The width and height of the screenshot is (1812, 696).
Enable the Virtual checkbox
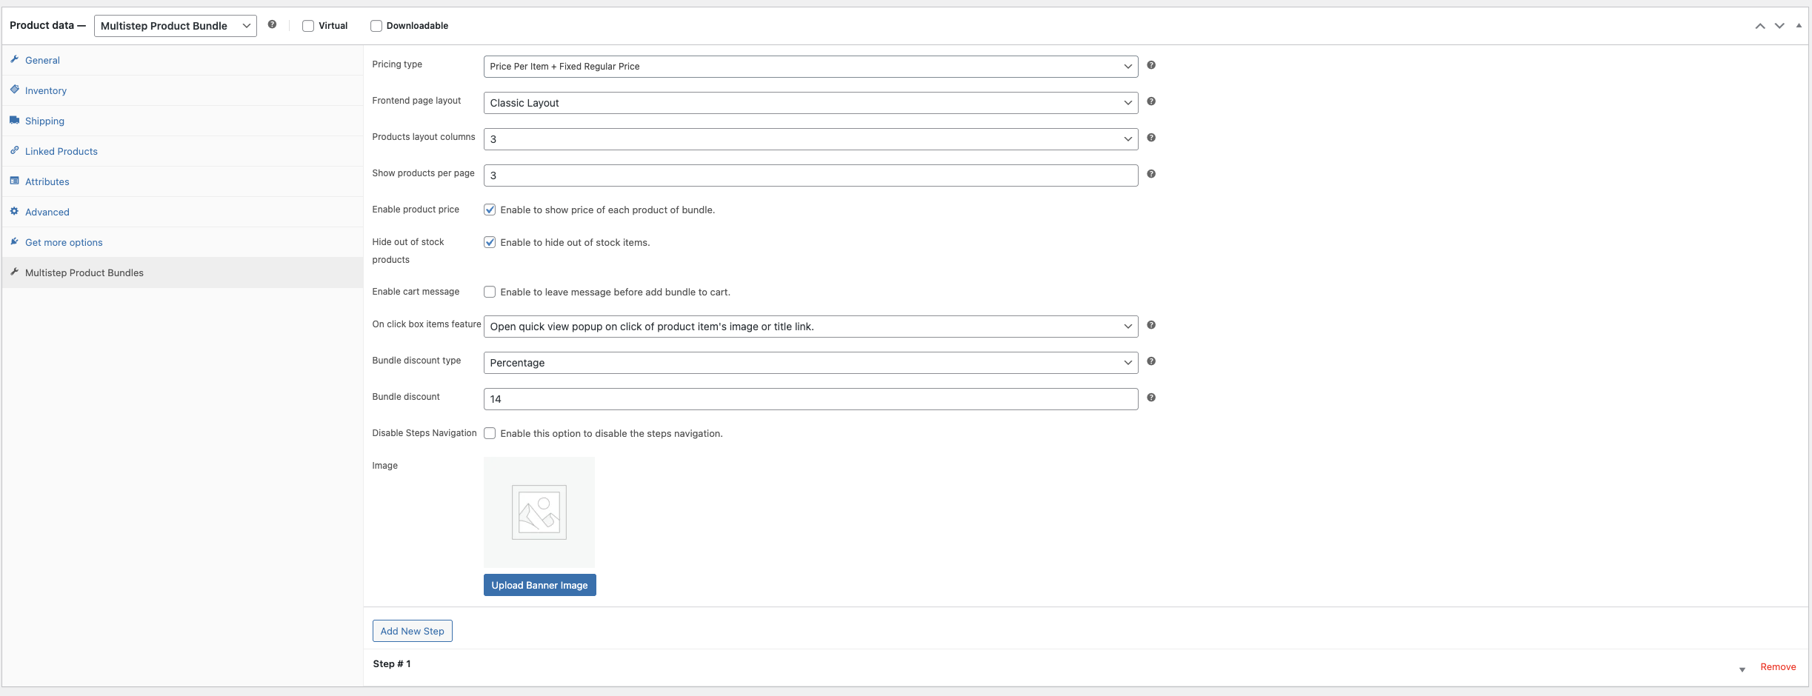308,26
